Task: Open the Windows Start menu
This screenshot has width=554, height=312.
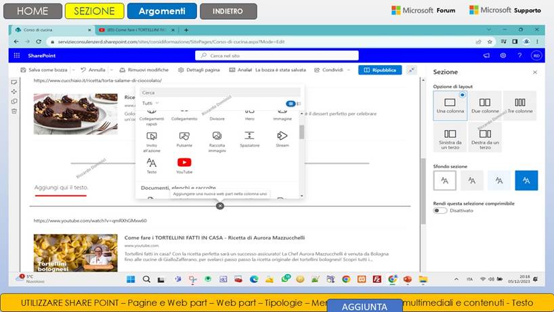Action: coord(131,279)
